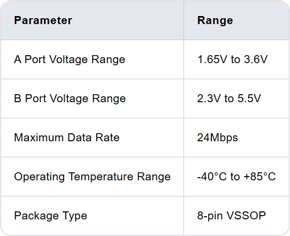
Task: Select the Maximum Data Rate cell
Action: (x=92, y=138)
